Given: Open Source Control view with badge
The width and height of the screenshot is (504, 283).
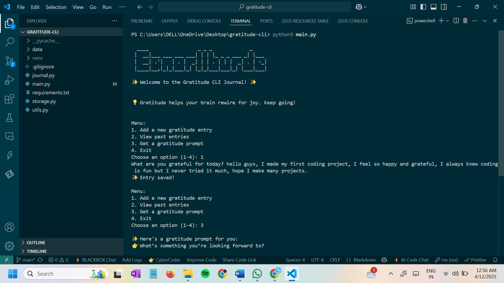Looking at the screenshot, I should click(9, 61).
